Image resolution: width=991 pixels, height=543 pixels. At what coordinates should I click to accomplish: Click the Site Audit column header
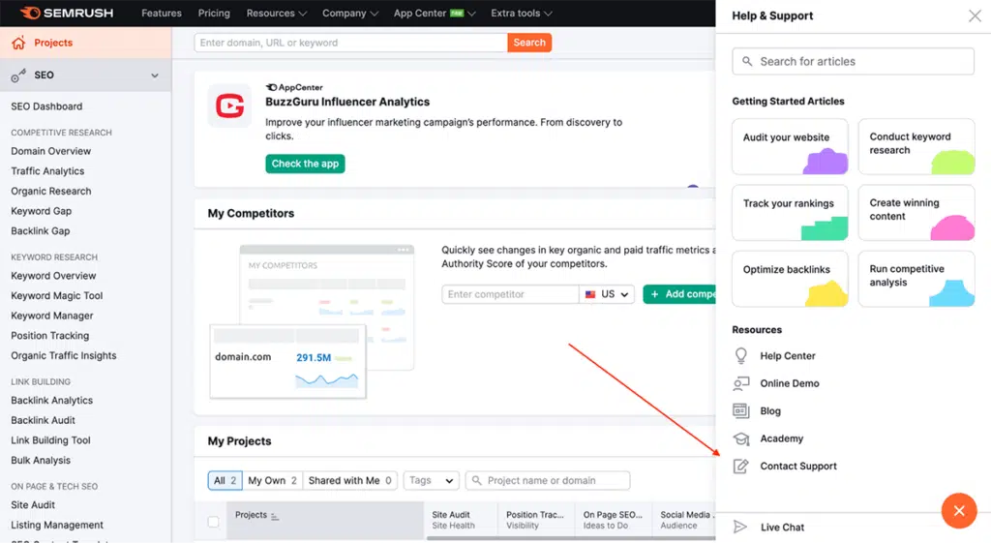tap(460, 520)
